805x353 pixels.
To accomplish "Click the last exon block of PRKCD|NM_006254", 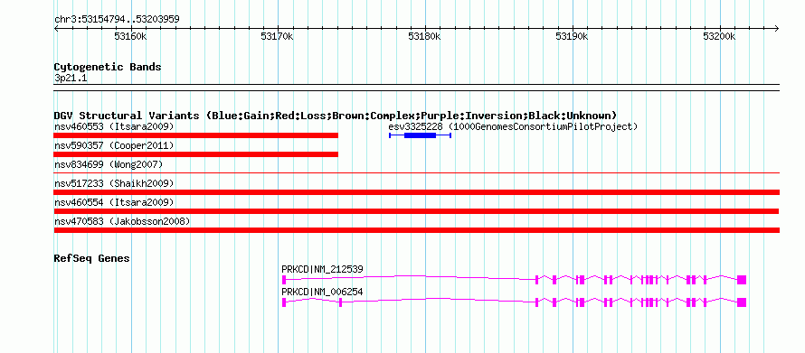I will (x=742, y=302).
